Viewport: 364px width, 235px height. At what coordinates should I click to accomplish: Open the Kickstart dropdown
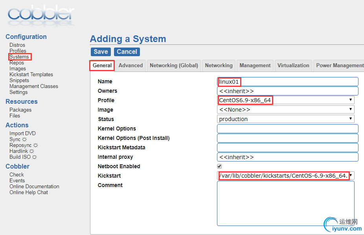pyautogui.click(x=286, y=176)
